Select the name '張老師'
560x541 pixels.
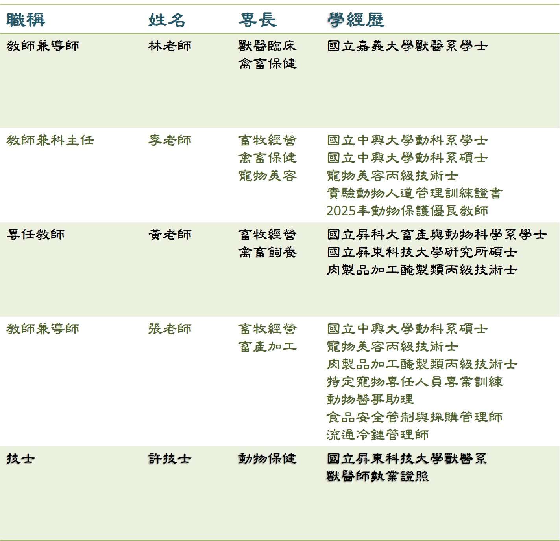[170, 329]
